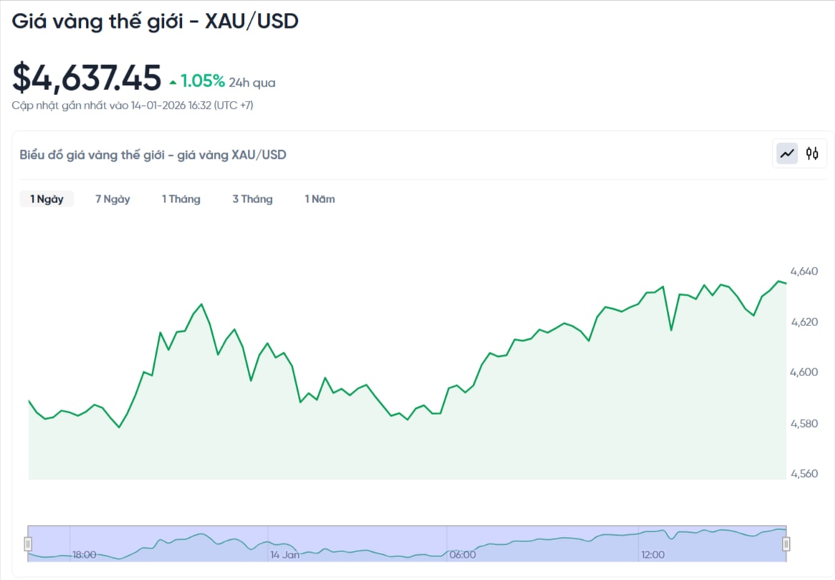Screen dimensions: 835x580
Task: Click the current price $4,637.45
Action: [87, 78]
